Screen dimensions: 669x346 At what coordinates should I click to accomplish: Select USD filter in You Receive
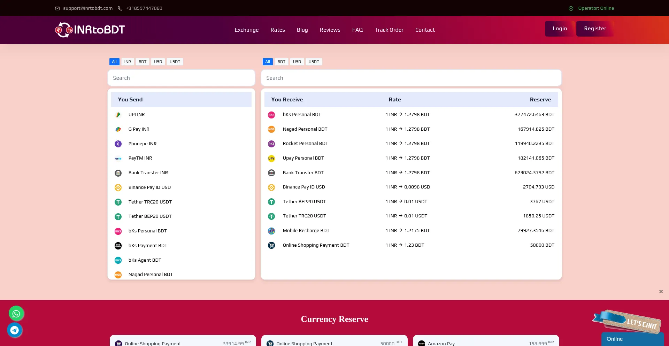click(297, 62)
